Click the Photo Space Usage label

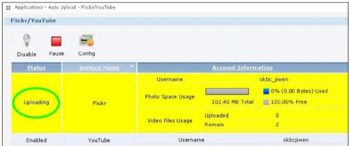click(x=170, y=97)
